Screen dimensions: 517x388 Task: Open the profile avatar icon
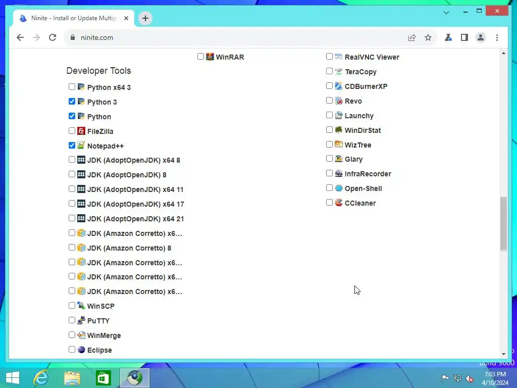click(481, 37)
